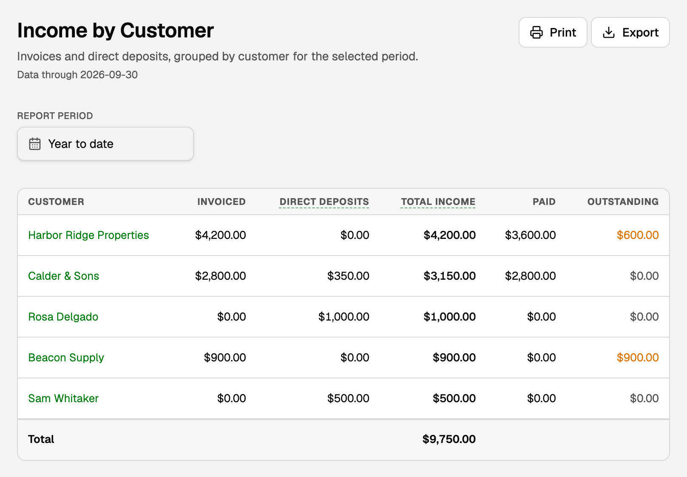Click the printer icon in Print button
Image resolution: width=687 pixels, height=477 pixels.
537,32
